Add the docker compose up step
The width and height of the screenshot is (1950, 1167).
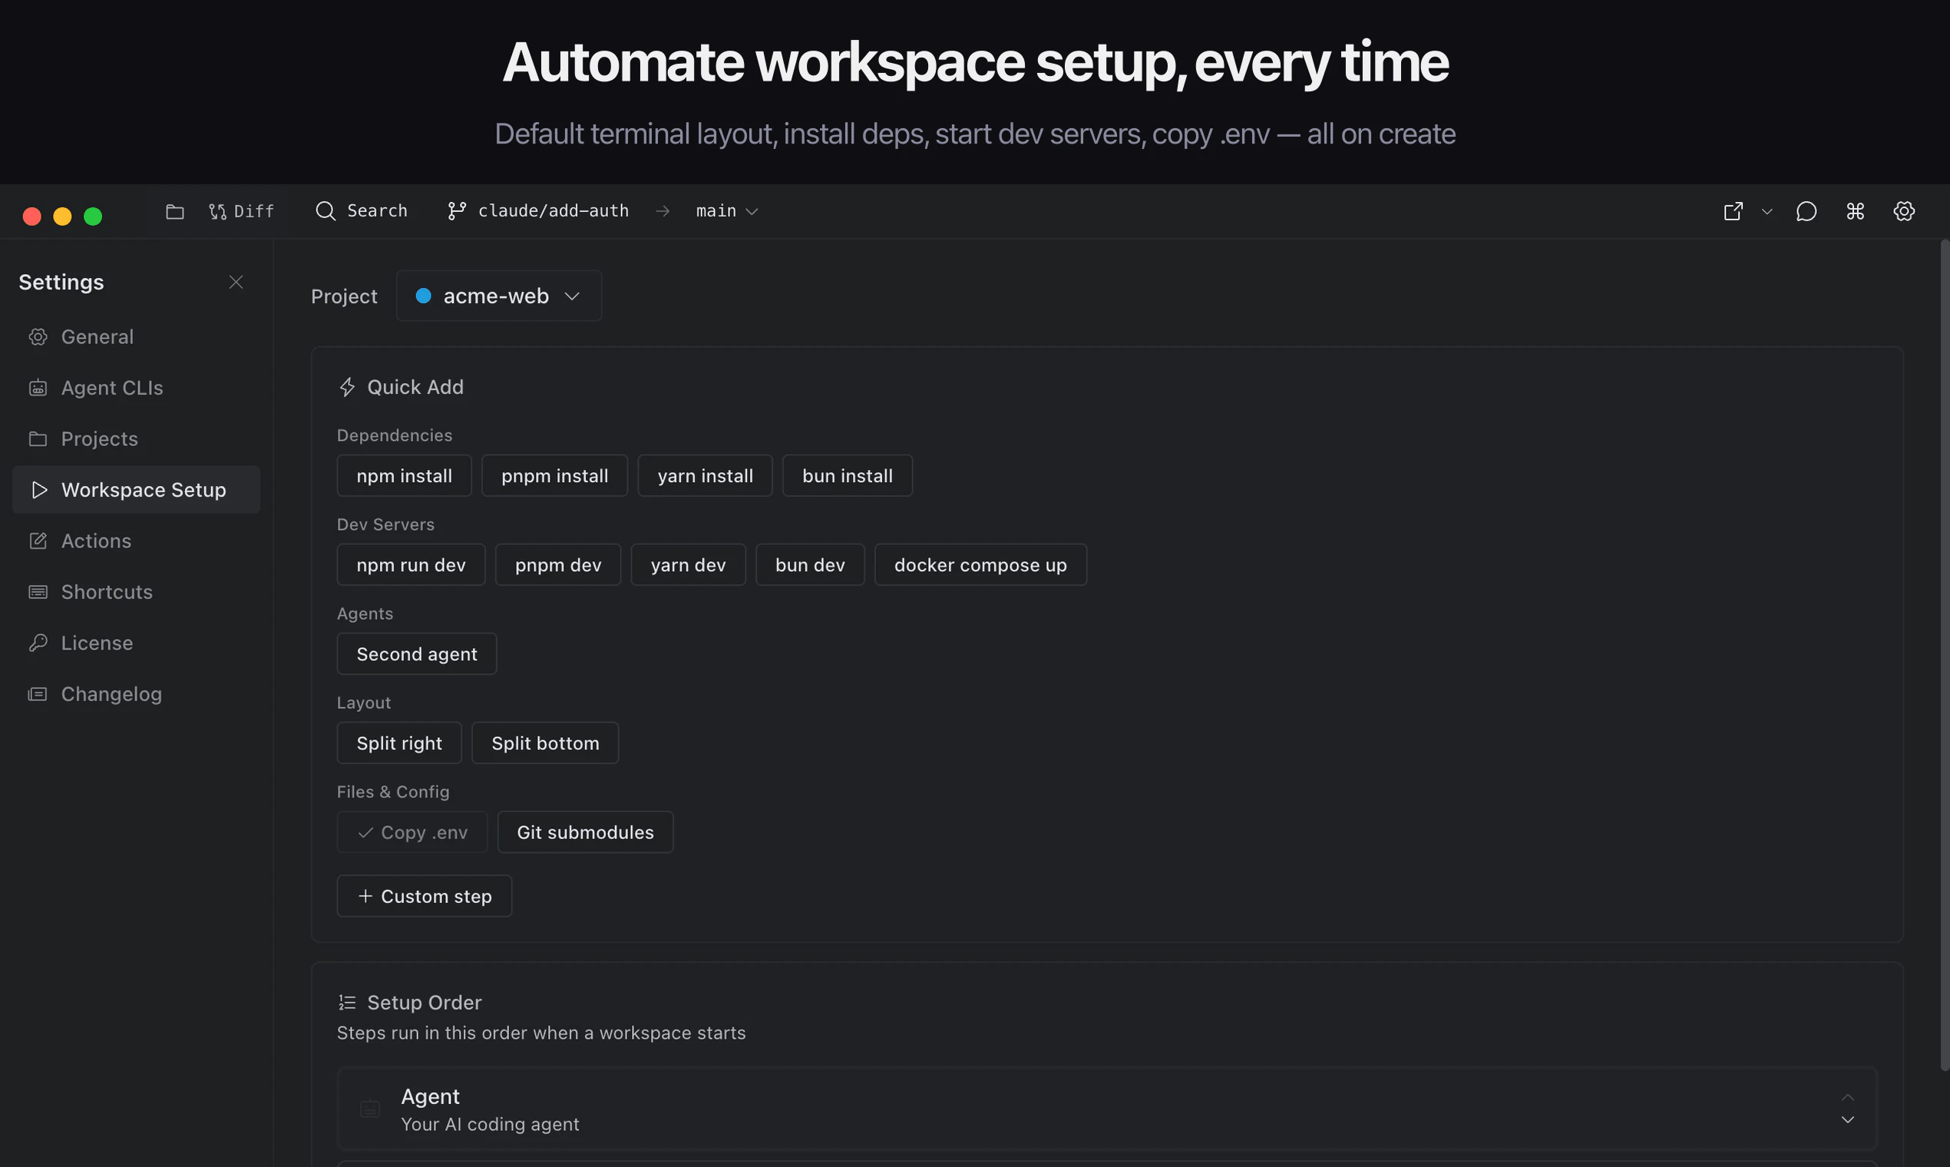pyautogui.click(x=980, y=565)
